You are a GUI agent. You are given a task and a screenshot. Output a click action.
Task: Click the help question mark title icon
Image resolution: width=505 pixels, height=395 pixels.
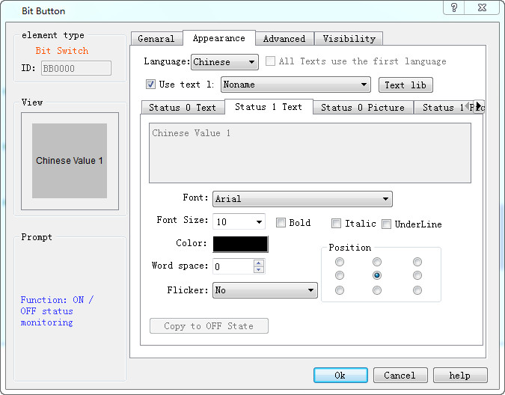click(x=454, y=7)
